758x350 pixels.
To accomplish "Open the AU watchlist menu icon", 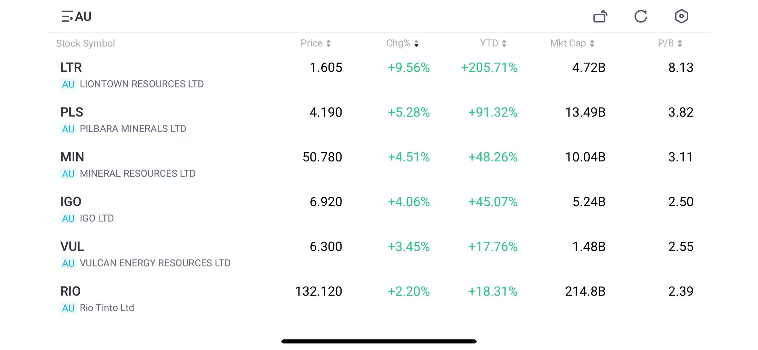I will (67, 16).
